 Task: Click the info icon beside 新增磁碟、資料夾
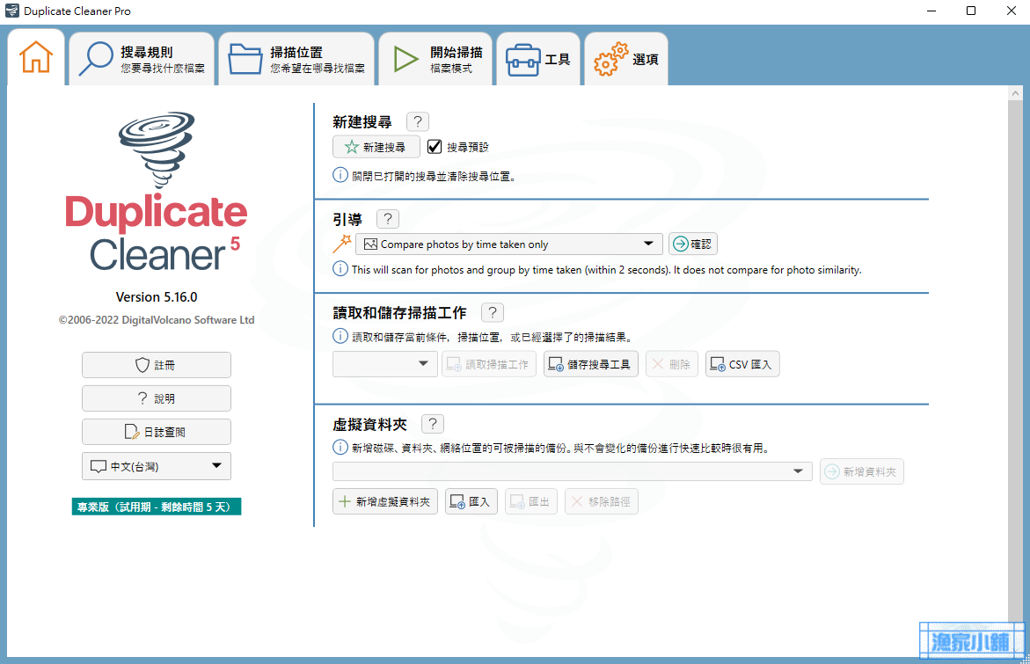pos(340,448)
